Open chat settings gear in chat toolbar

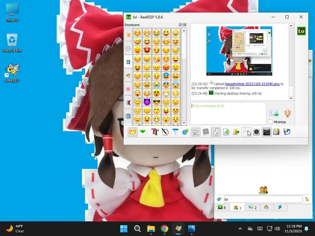(185, 132)
